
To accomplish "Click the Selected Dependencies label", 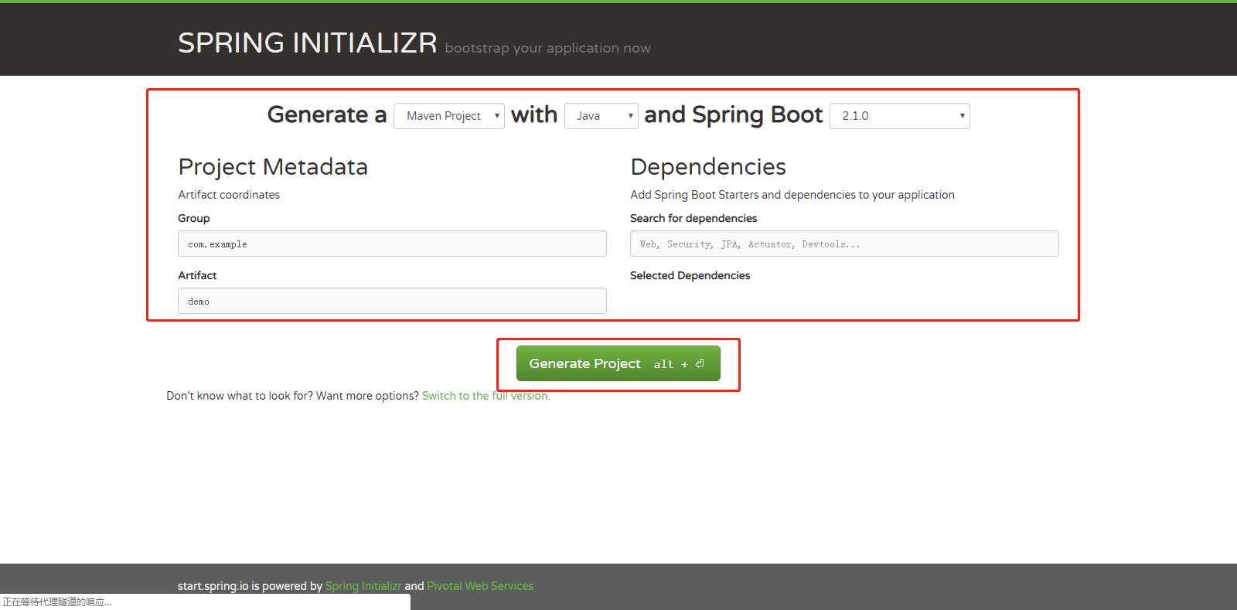I will click(x=690, y=275).
